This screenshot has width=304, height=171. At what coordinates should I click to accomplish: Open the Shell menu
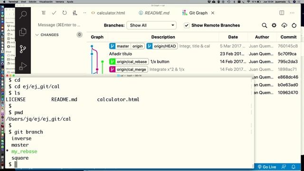click(x=23, y=2)
